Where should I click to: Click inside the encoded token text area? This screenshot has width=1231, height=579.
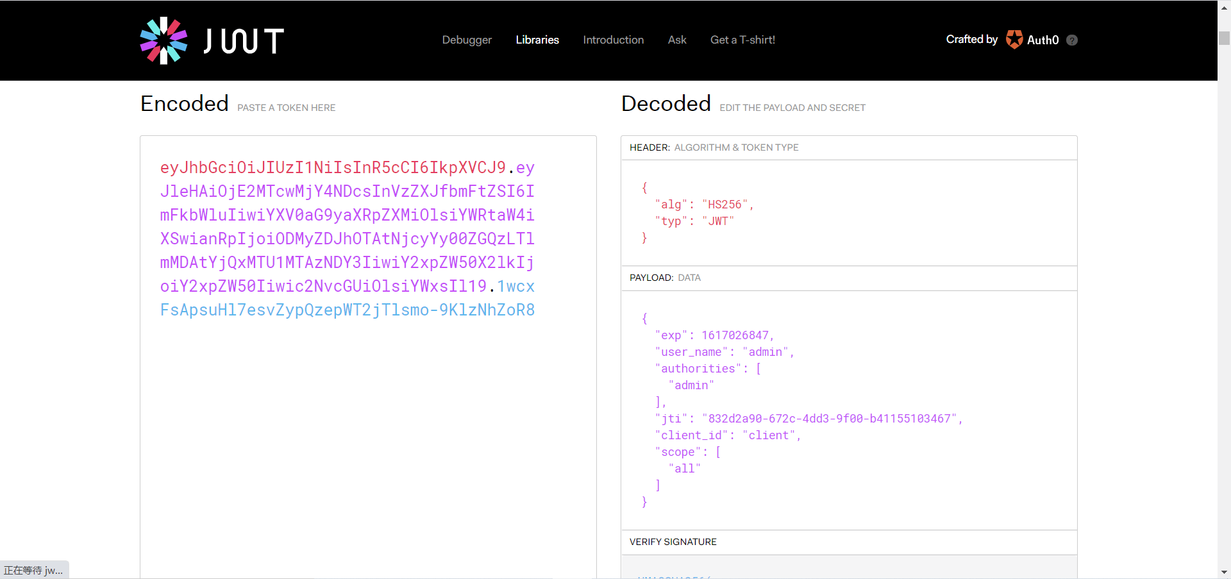click(368, 436)
